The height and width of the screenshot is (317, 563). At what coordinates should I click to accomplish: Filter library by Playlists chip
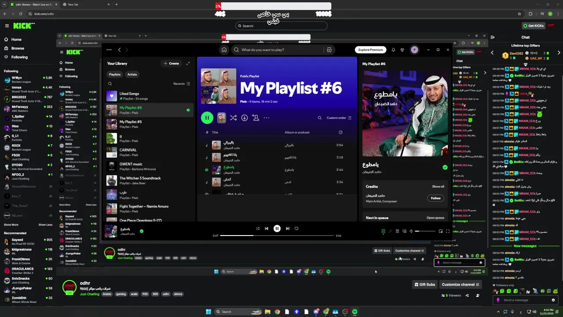pyautogui.click(x=115, y=74)
